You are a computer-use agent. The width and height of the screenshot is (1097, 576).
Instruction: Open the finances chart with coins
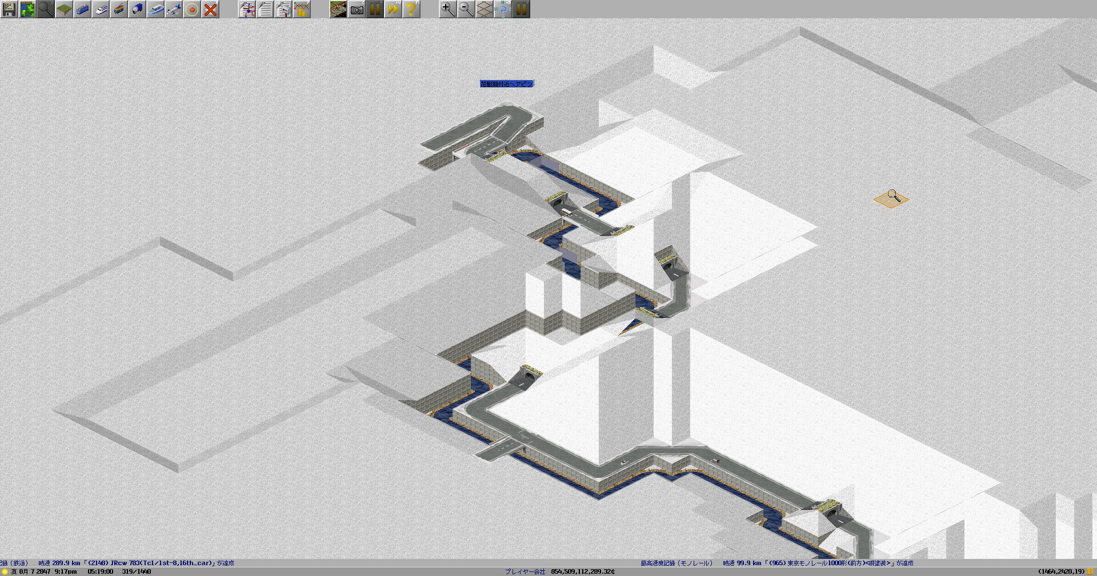coord(302,9)
